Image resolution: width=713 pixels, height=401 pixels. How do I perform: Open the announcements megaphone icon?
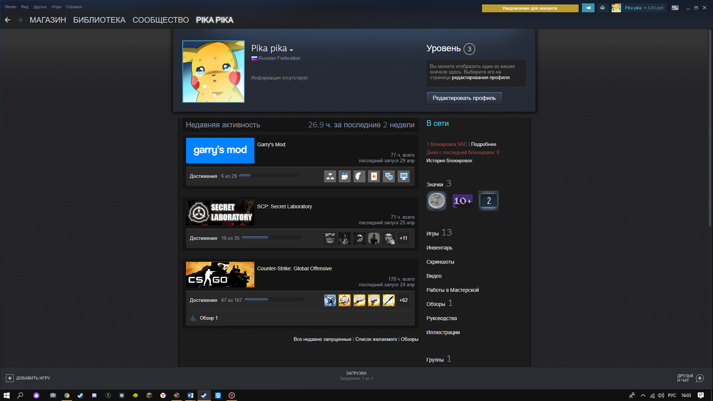point(588,8)
